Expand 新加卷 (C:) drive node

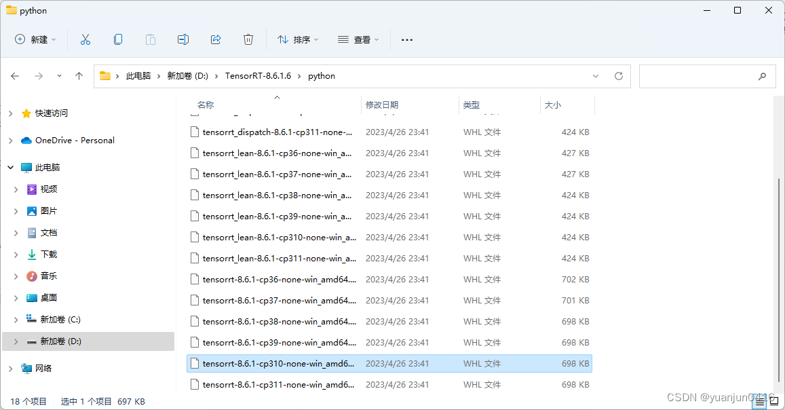coord(16,320)
